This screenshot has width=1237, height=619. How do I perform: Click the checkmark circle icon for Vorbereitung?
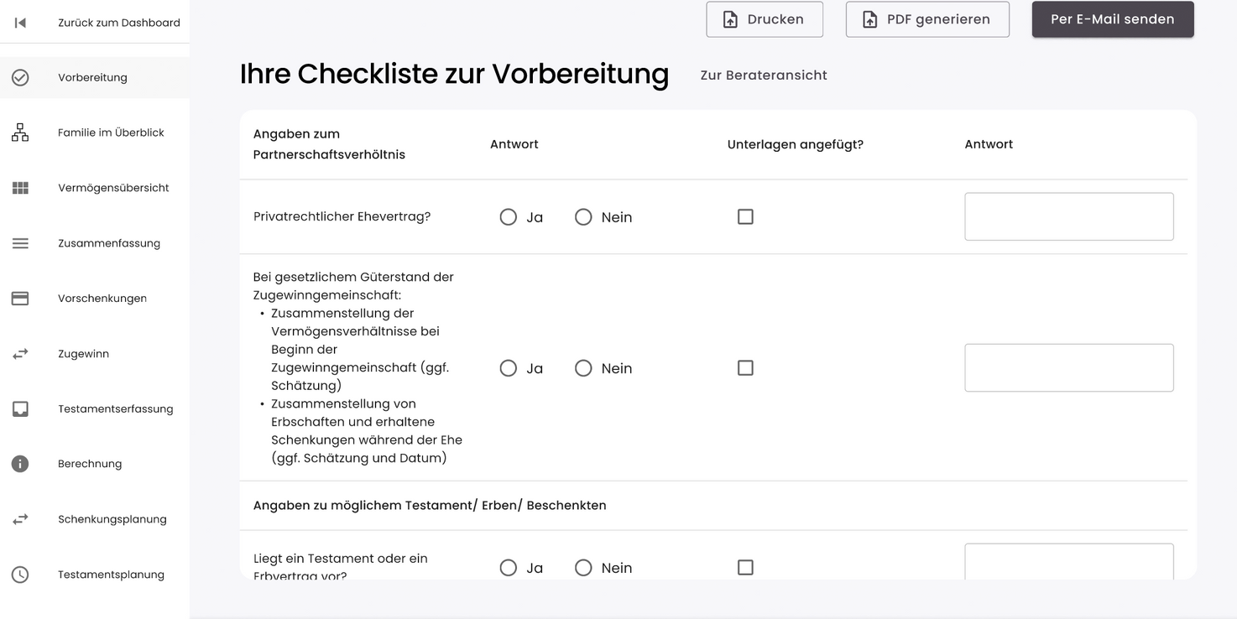coord(20,77)
